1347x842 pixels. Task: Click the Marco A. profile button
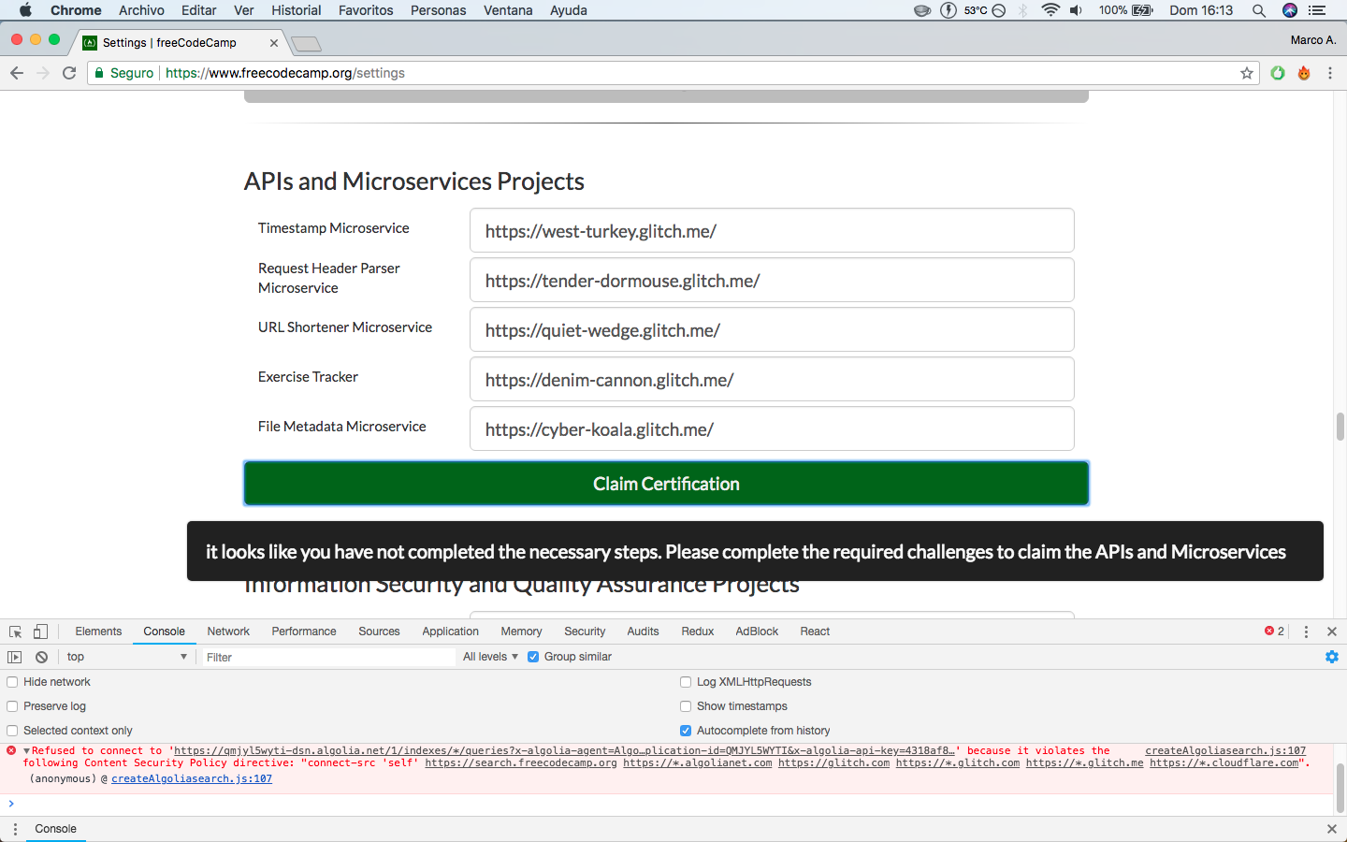tap(1313, 40)
